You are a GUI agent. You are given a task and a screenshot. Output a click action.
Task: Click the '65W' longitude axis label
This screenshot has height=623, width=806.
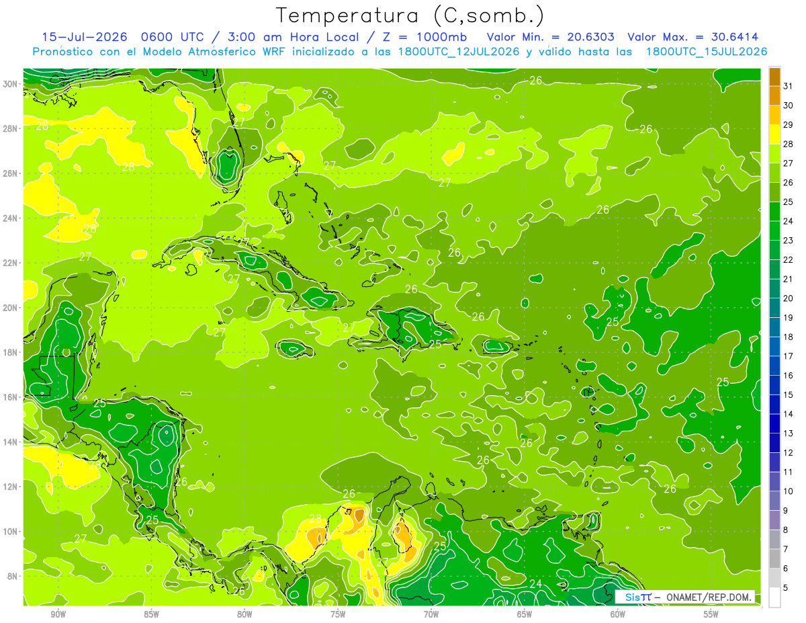tap(525, 615)
